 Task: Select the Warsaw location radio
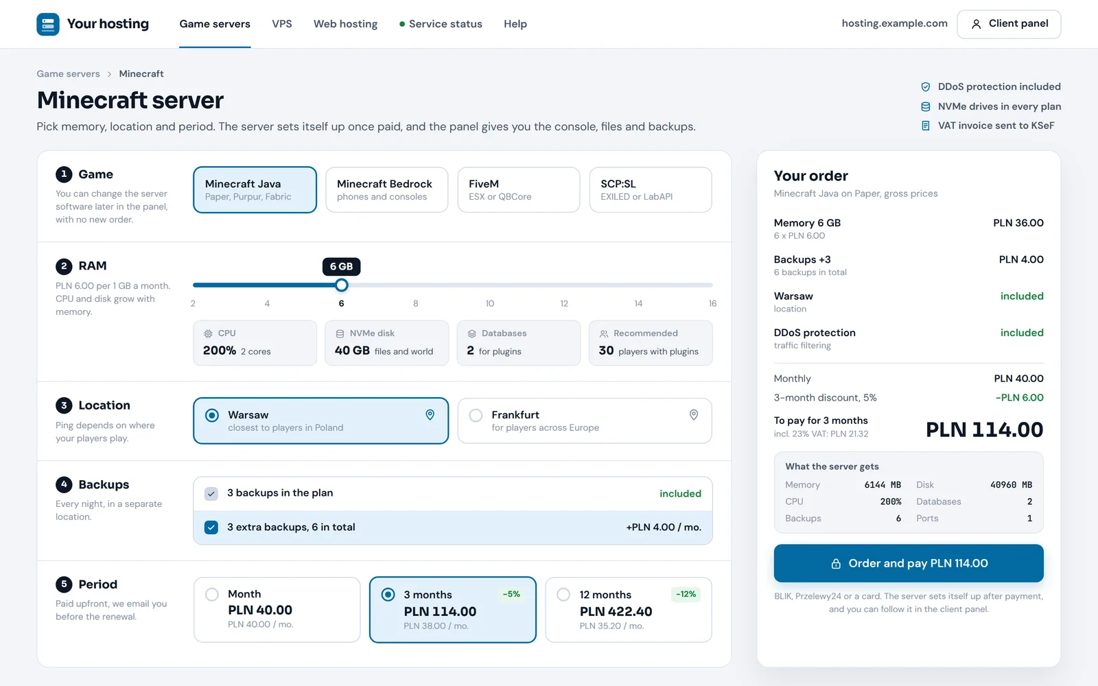point(212,415)
